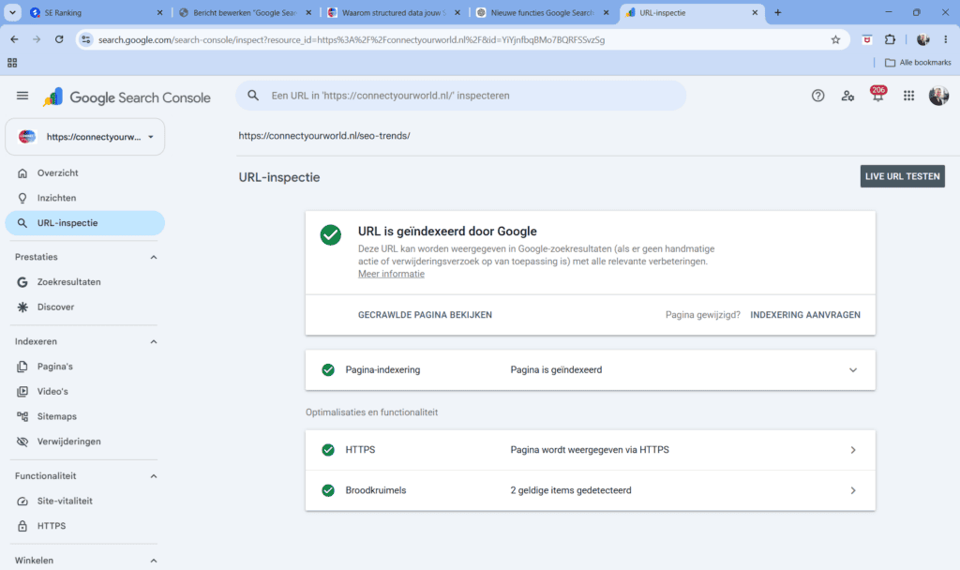The height and width of the screenshot is (570, 960).
Task: Open the Help question mark icon
Action: click(x=817, y=96)
